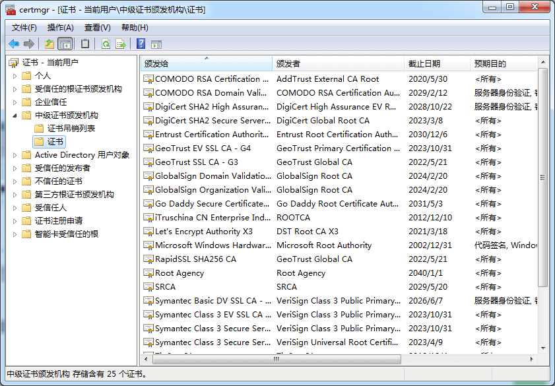Click the Show/Hide action pane icon

pyautogui.click(x=156, y=44)
